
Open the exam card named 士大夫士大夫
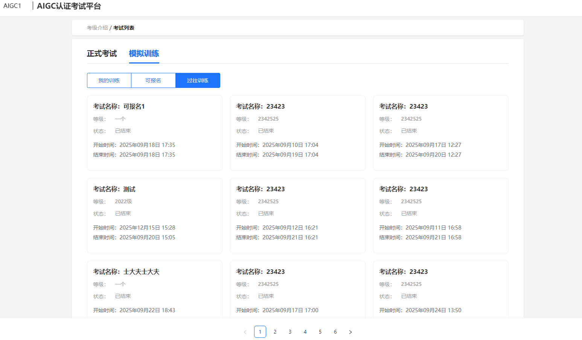(x=155, y=289)
